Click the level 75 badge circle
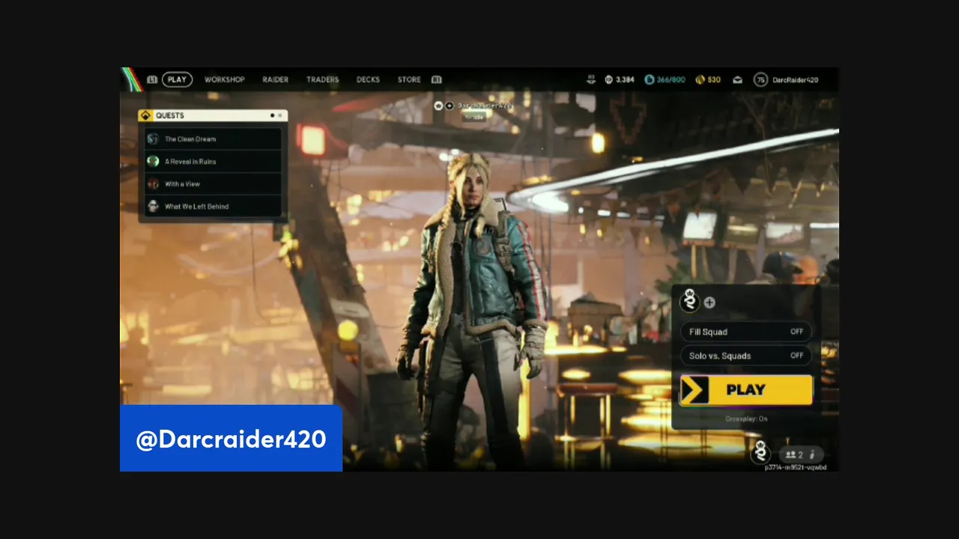 [760, 79]
